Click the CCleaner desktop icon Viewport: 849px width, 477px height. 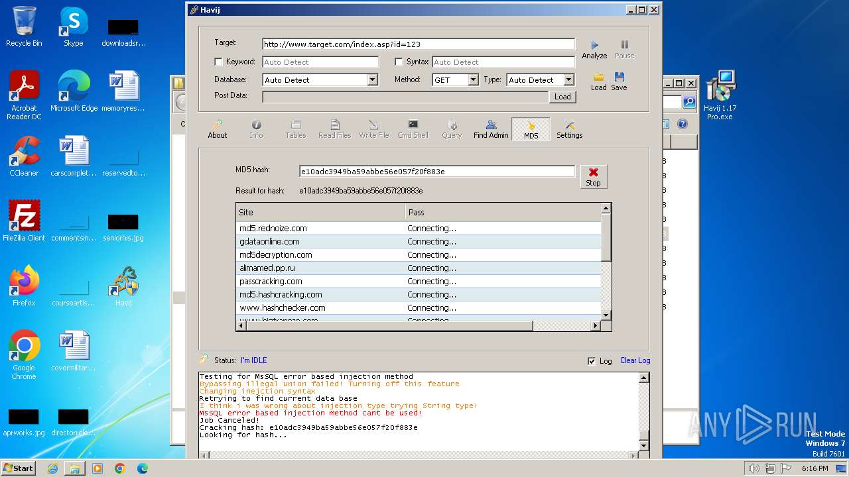pos(24,156)
